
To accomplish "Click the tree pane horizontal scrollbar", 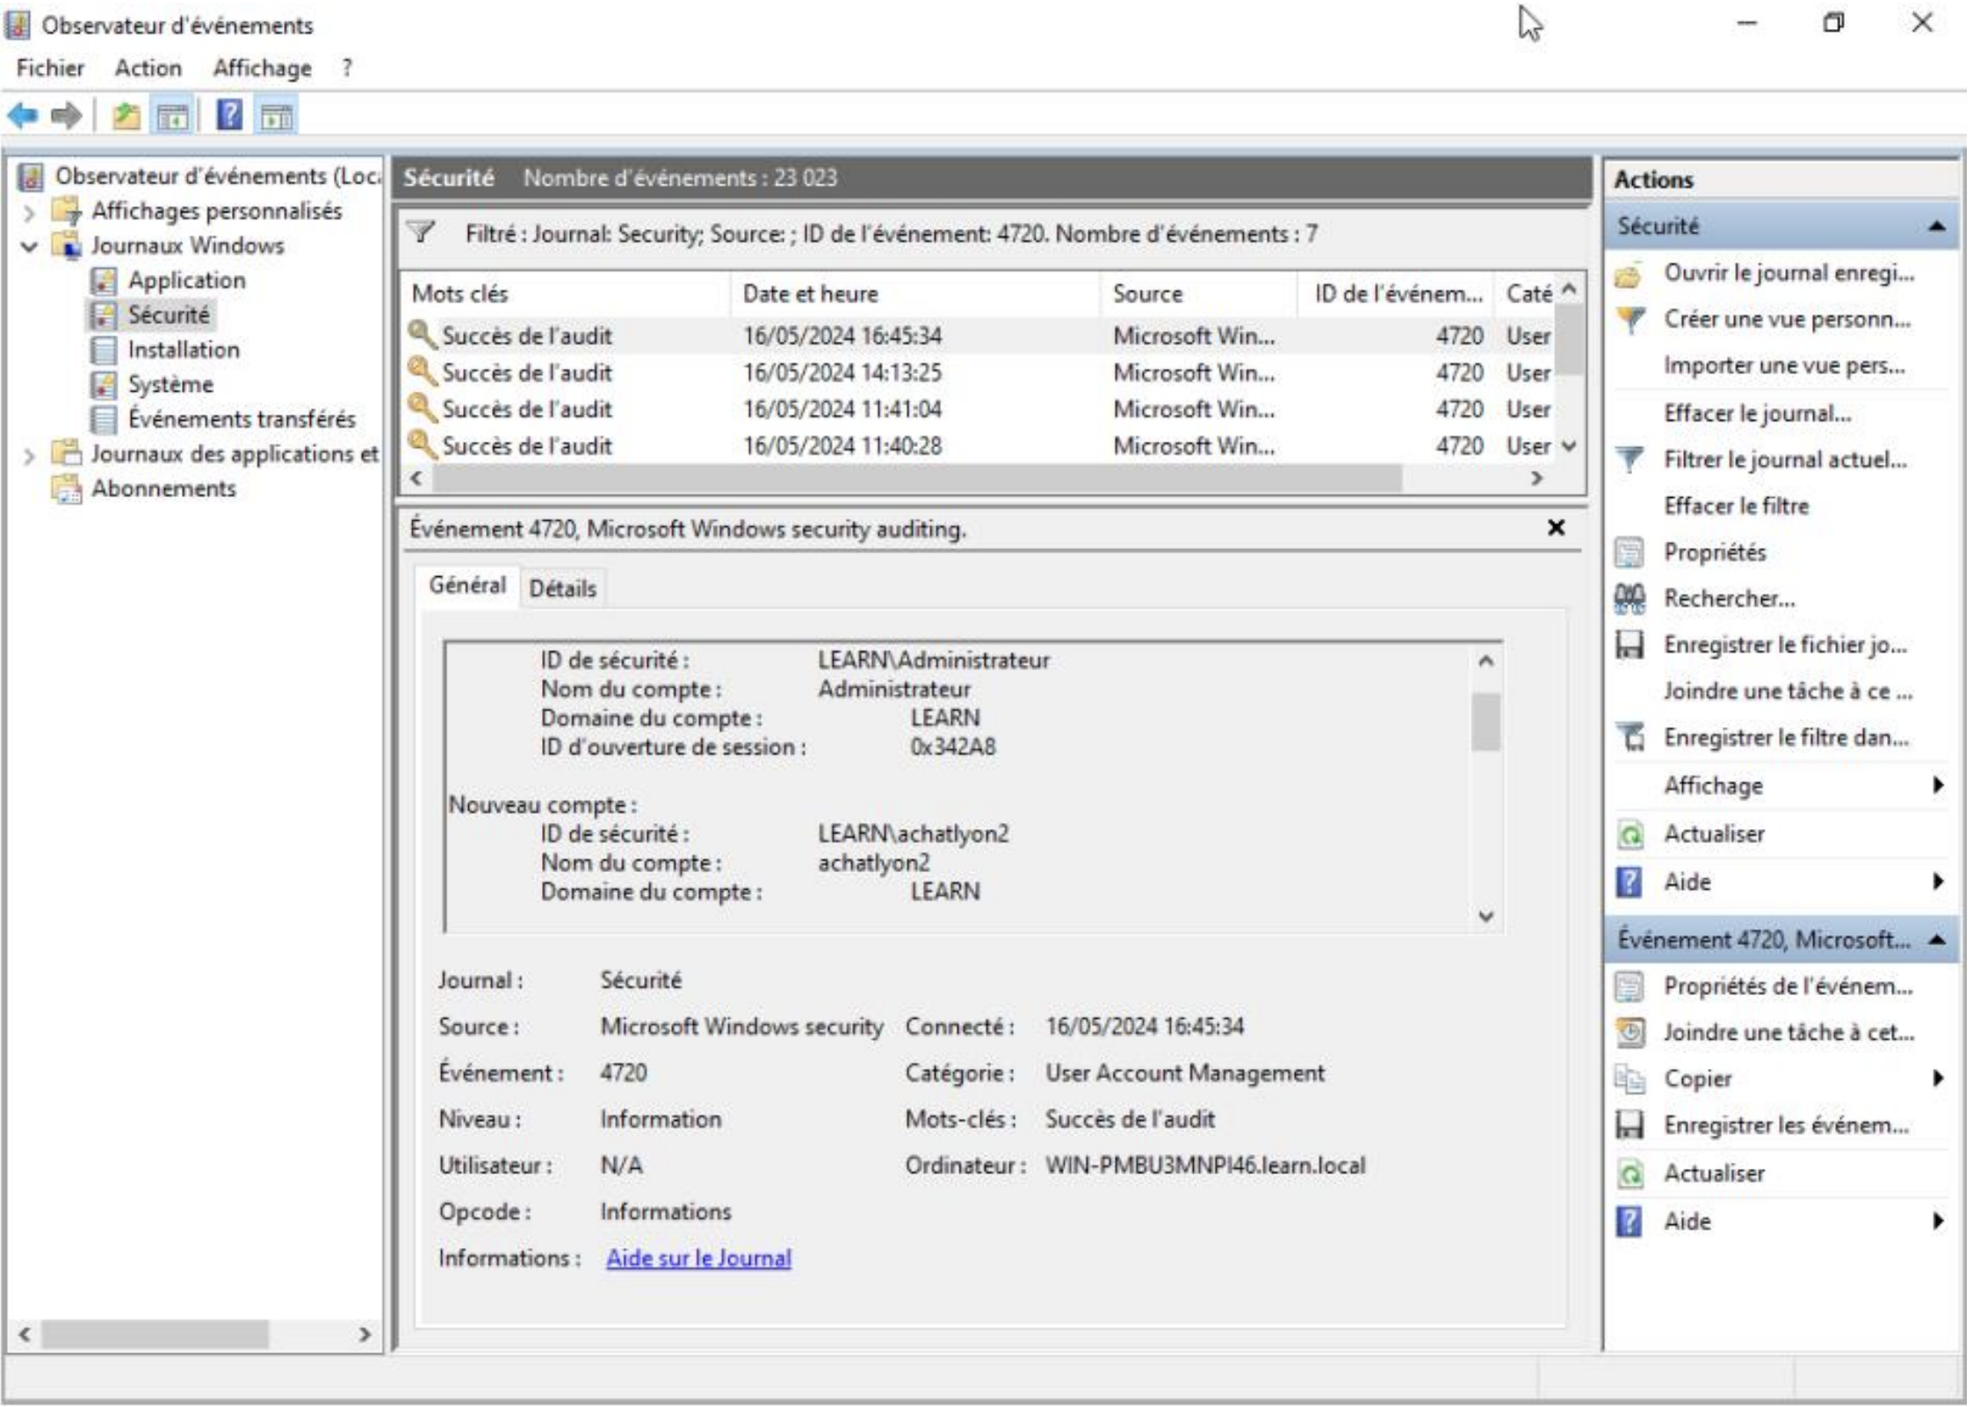I will [x=155, y=1335].
